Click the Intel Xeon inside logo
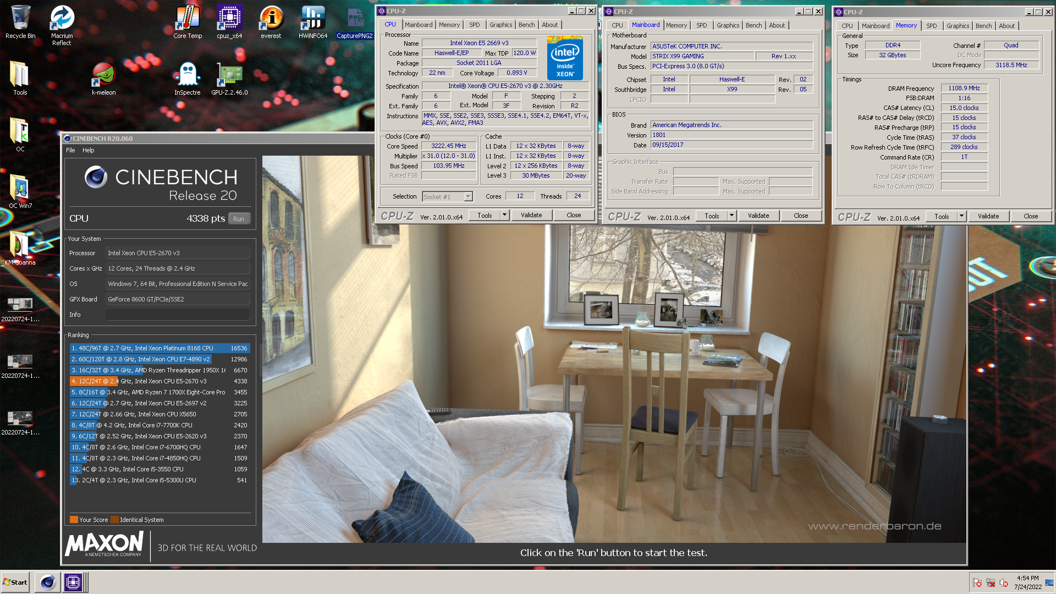1056x594 pixels. tap(565, 58)
